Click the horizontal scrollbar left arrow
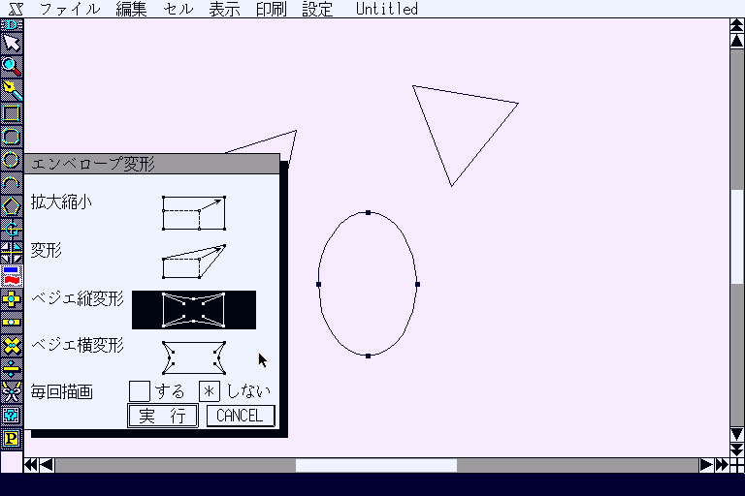 click(47, 465)
